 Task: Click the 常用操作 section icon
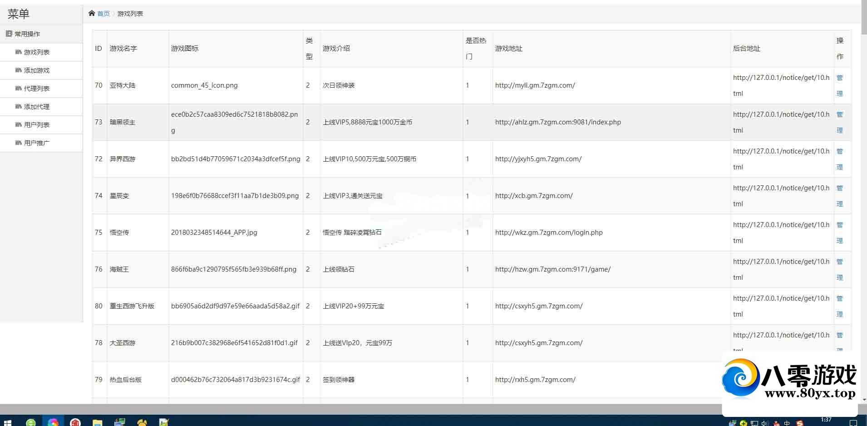9,34
